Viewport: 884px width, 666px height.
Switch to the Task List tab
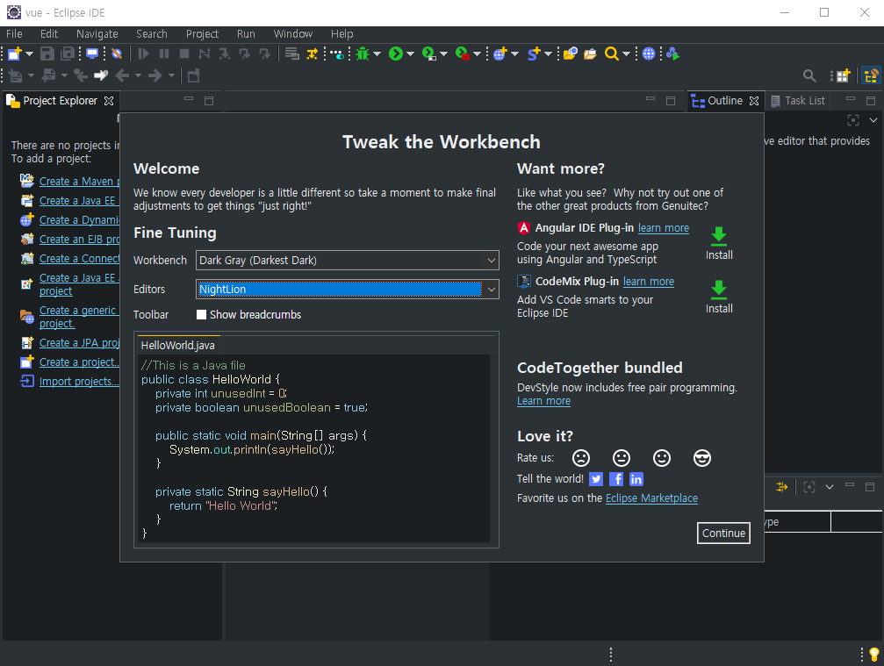[x=798, y=101]
